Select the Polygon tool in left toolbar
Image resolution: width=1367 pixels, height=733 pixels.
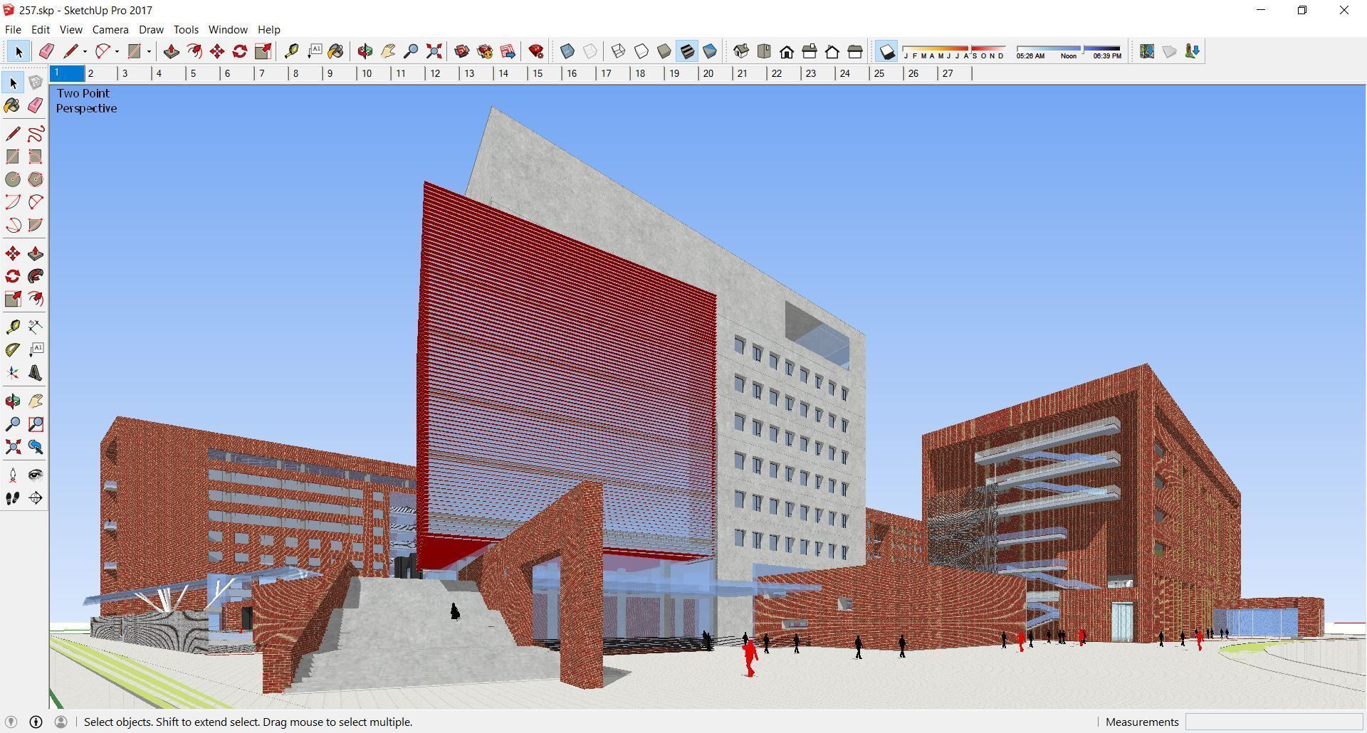pyautogui.click(x=36, y=179)
